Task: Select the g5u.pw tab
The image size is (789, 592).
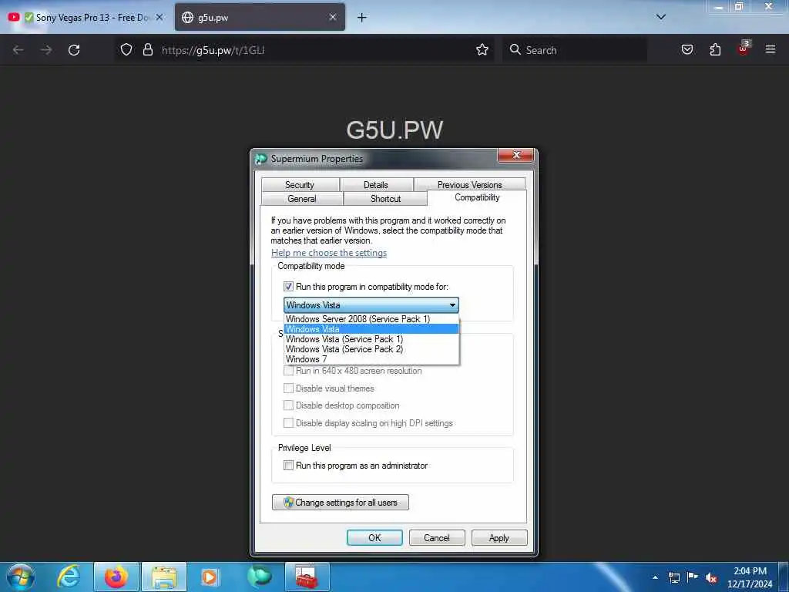Action: (x=260, y=17)
